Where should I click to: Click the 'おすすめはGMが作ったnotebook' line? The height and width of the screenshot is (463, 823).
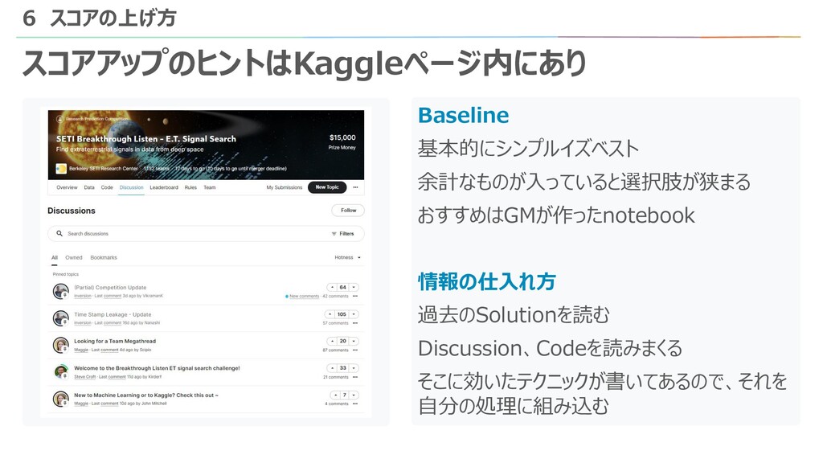tap(556, 215)
